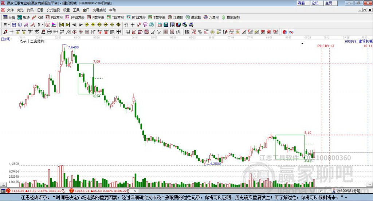This screenshot has width=373, height=201.
Task: Select the percent % retracement tool
Action: (200, 32)
